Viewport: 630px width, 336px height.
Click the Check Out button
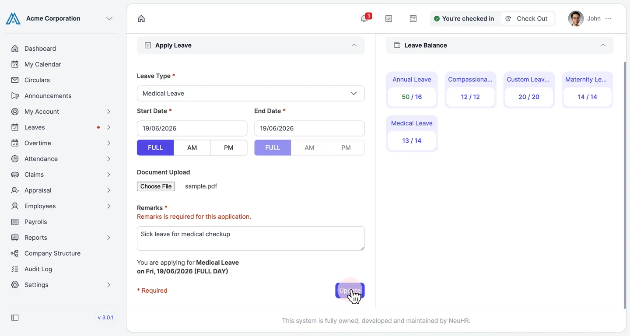coord(527,18)
